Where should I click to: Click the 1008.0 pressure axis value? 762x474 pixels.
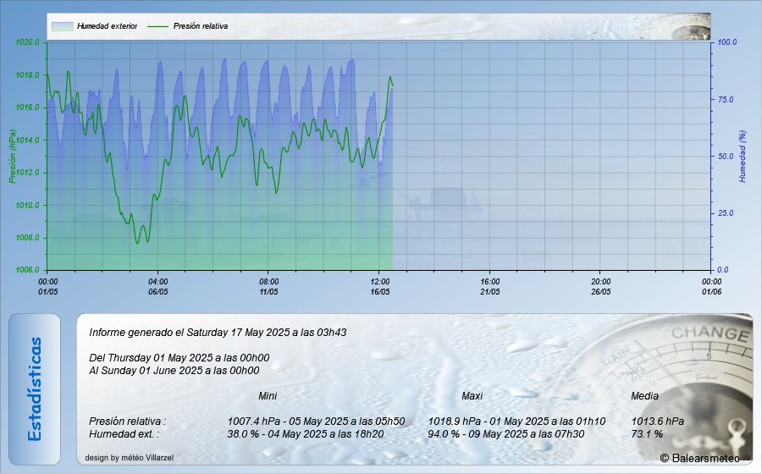pos(27,238)
